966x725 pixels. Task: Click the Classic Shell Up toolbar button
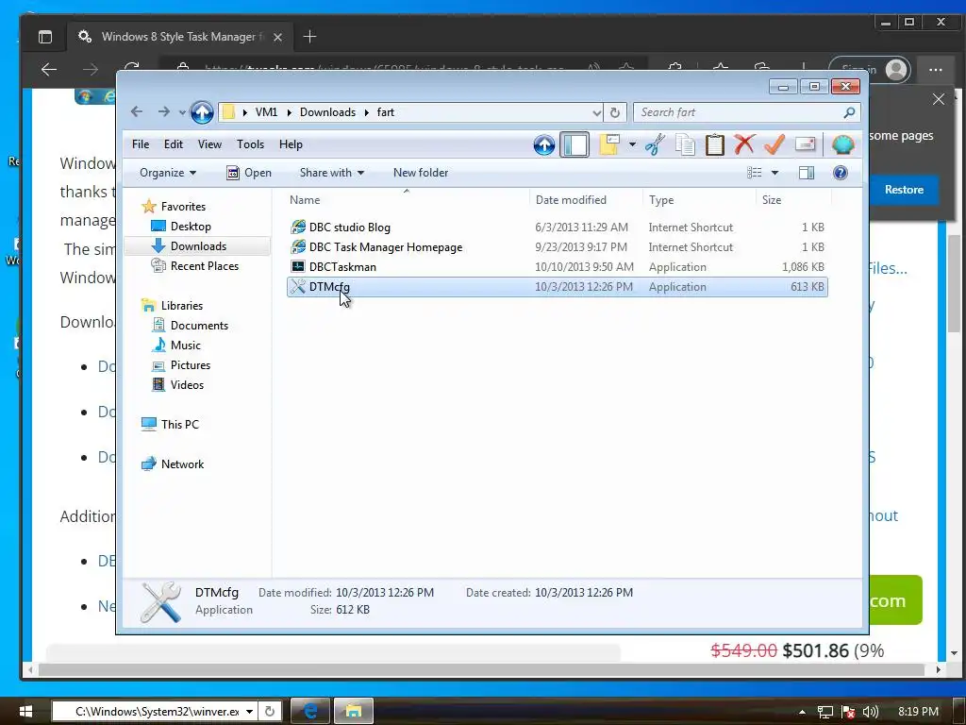click(x=544, y=144)
